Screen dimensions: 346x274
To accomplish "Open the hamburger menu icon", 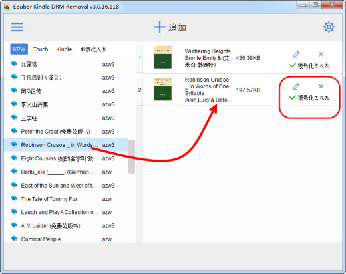I will pyautogui.click(x=17, y=27).
